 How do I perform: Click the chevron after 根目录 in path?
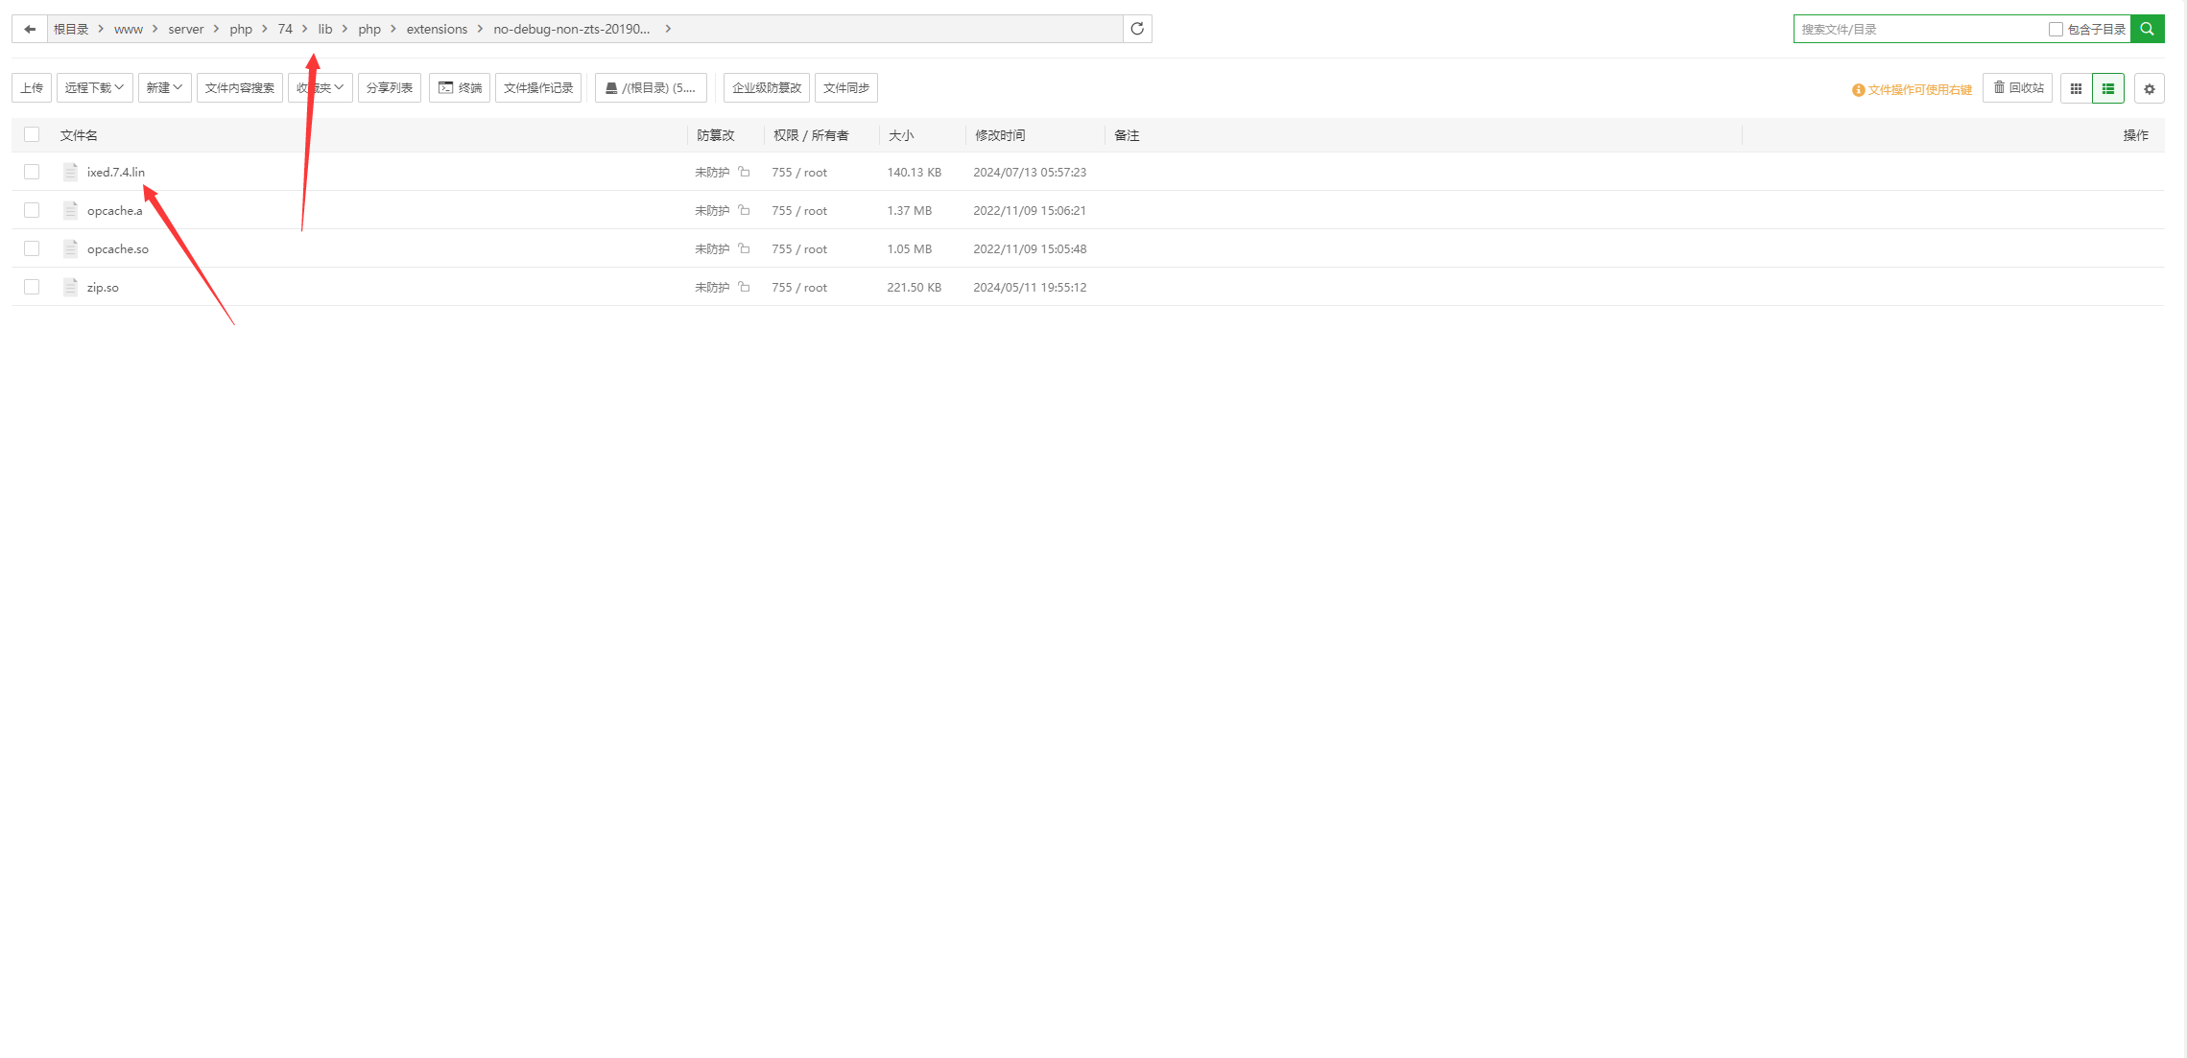tap(101, 29)
